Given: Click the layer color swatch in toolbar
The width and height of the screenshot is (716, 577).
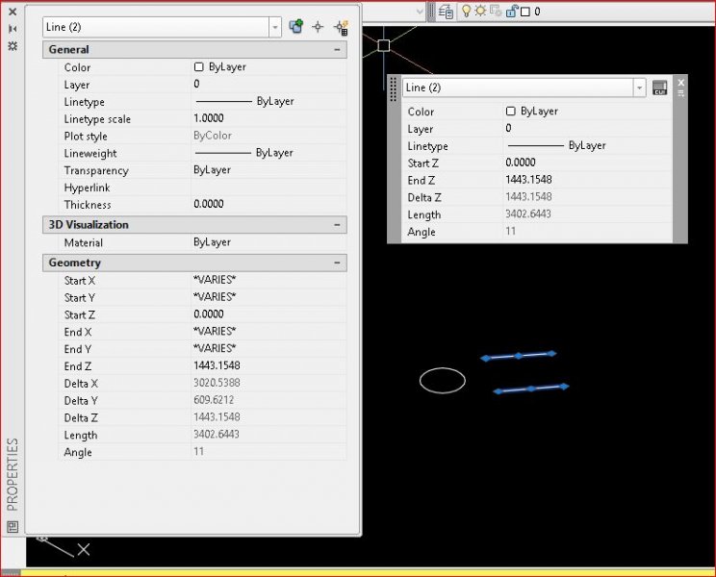Looking at the screenshot, I should [525, 12].
